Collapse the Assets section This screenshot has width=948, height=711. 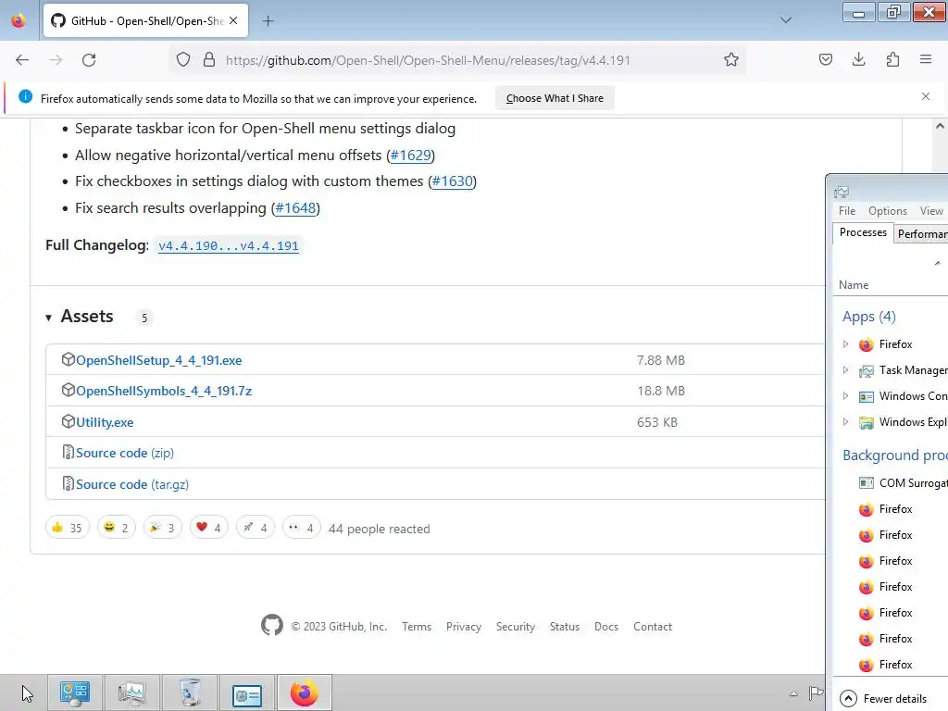pos(81,317)
